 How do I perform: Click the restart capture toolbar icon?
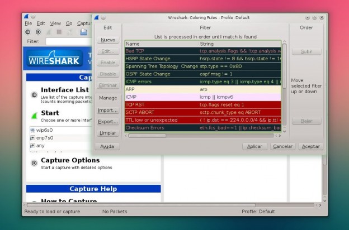pos(70,32)
